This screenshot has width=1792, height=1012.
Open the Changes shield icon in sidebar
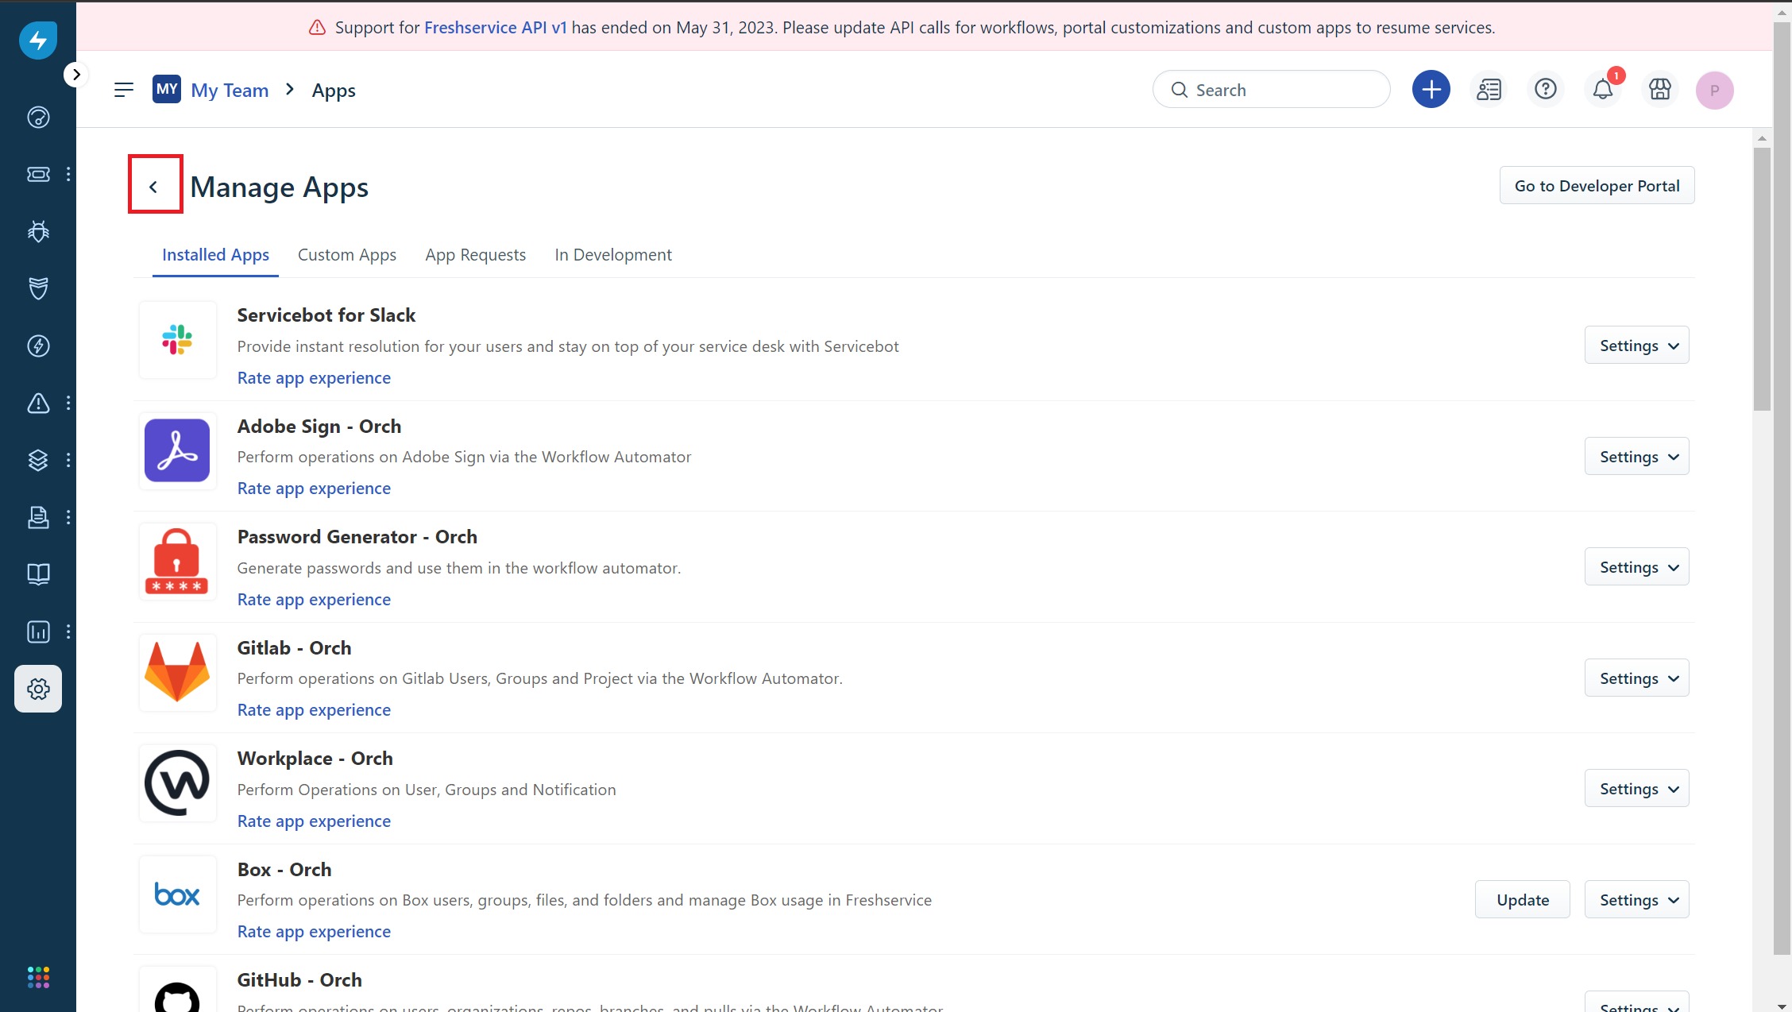(38, 288)
